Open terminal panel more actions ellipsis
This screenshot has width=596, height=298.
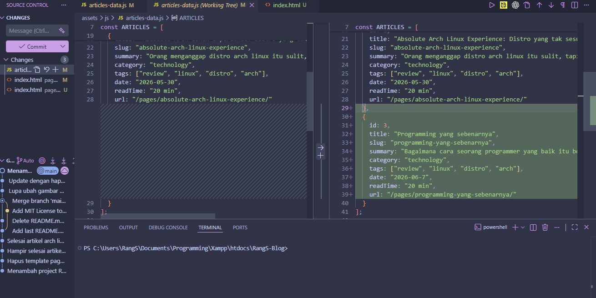pos(557,227)
